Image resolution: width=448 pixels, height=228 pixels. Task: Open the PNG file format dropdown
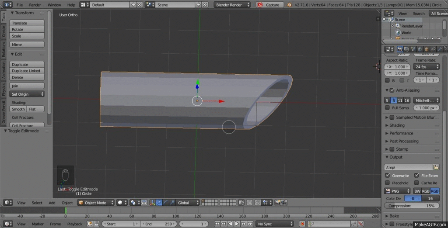pos(397,191)
